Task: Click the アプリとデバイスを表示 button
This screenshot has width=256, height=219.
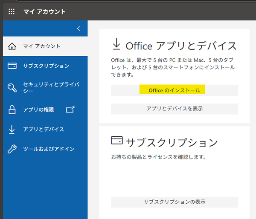Action: pos(174,109)
